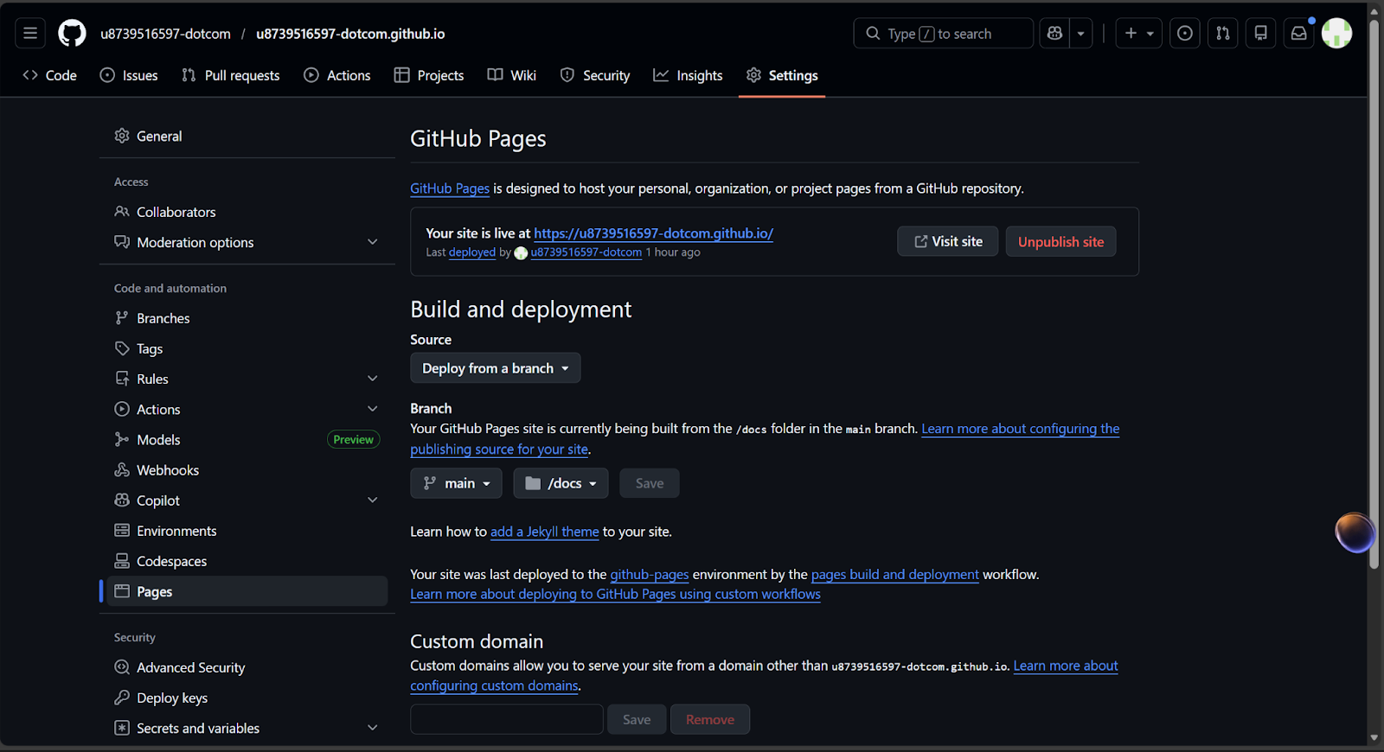Open the /docs folder selector dropdown

[x=561, y=483]
